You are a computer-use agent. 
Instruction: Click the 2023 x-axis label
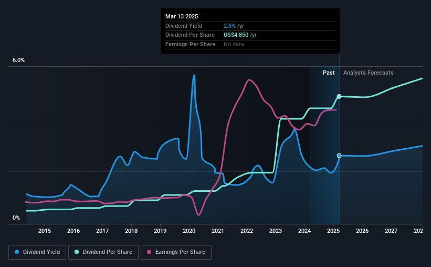click(276, 231)
